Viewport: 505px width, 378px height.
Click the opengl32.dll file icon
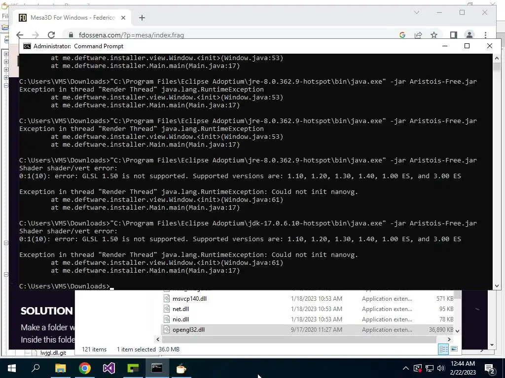pyautogui.click(x=167, y=329)
